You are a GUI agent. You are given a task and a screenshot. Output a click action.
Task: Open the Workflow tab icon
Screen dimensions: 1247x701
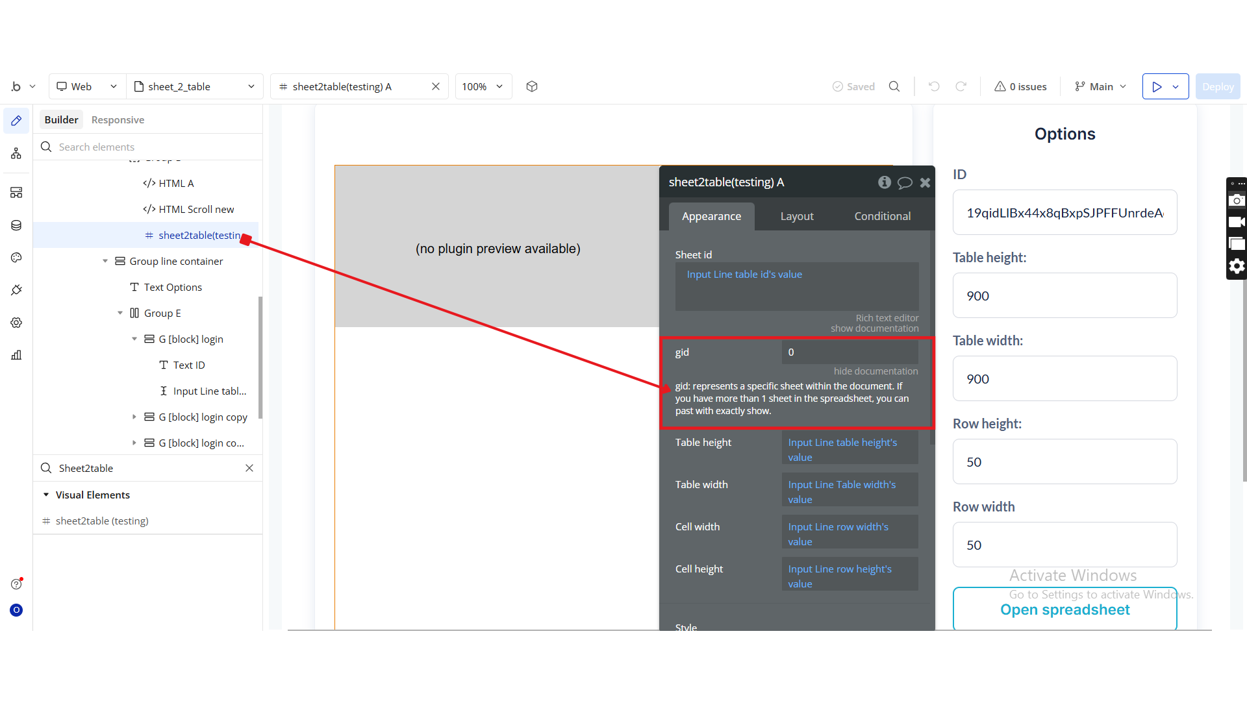tap(16, 153)
